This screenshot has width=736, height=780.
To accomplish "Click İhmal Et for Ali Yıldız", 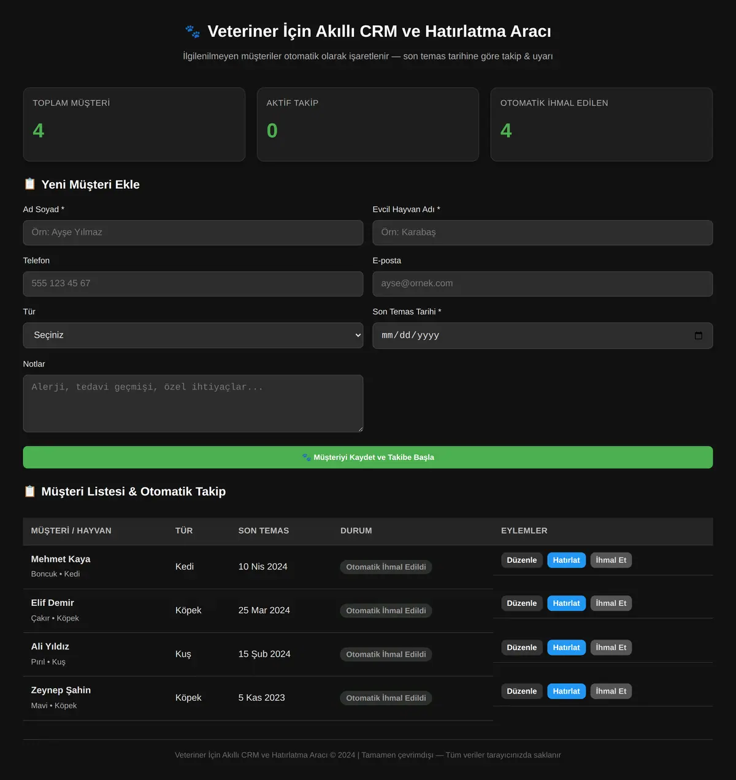I will coord(611,648).
